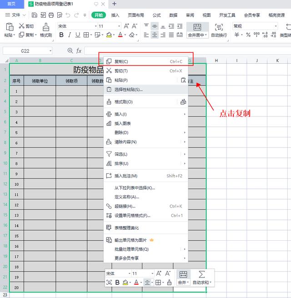Toggle align bottom in ribbon
This screenshot has height=298, width=291.
(x=163, y=26)
